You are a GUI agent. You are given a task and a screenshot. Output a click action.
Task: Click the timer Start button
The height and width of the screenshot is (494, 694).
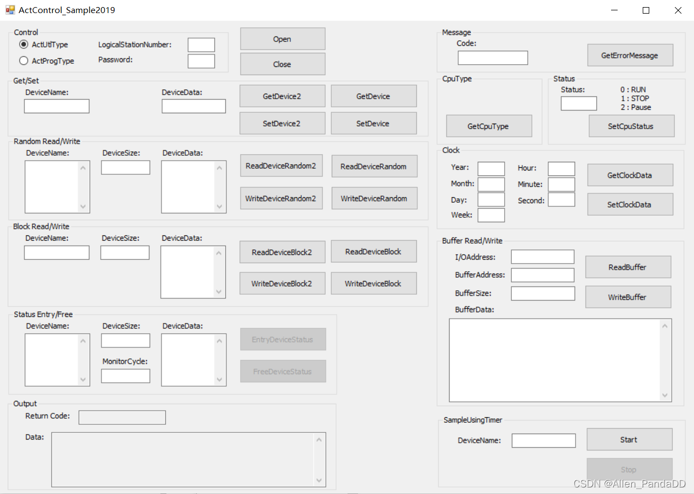[x=630, y=440]
